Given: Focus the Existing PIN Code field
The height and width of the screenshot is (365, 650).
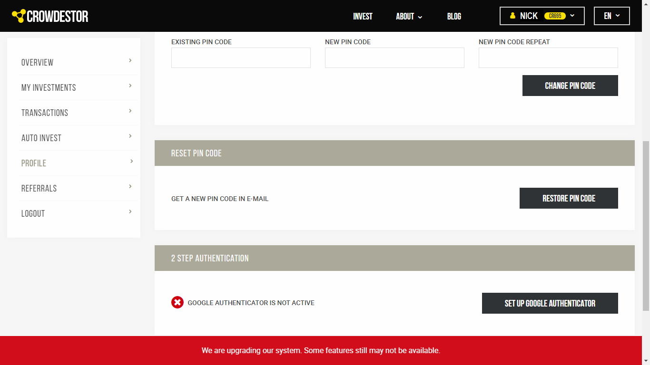Looking at the screenshot, I should [x=241, y=58].
